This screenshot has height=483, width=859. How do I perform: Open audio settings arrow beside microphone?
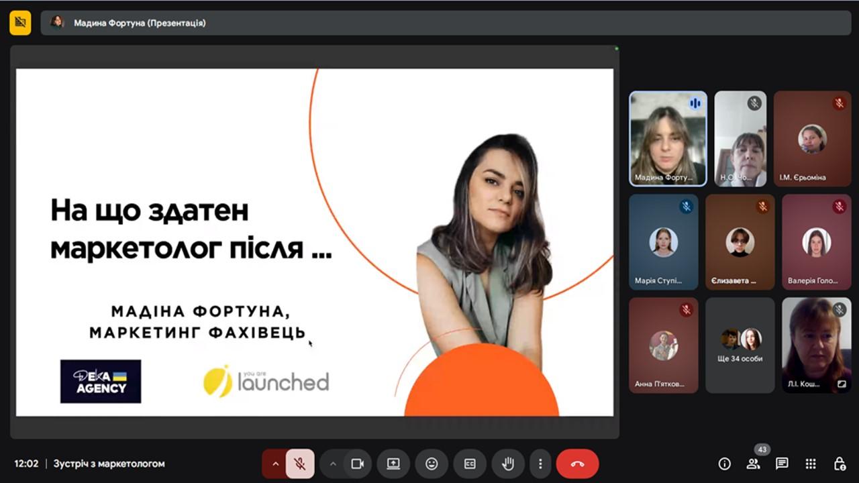[x=275, y=464]
